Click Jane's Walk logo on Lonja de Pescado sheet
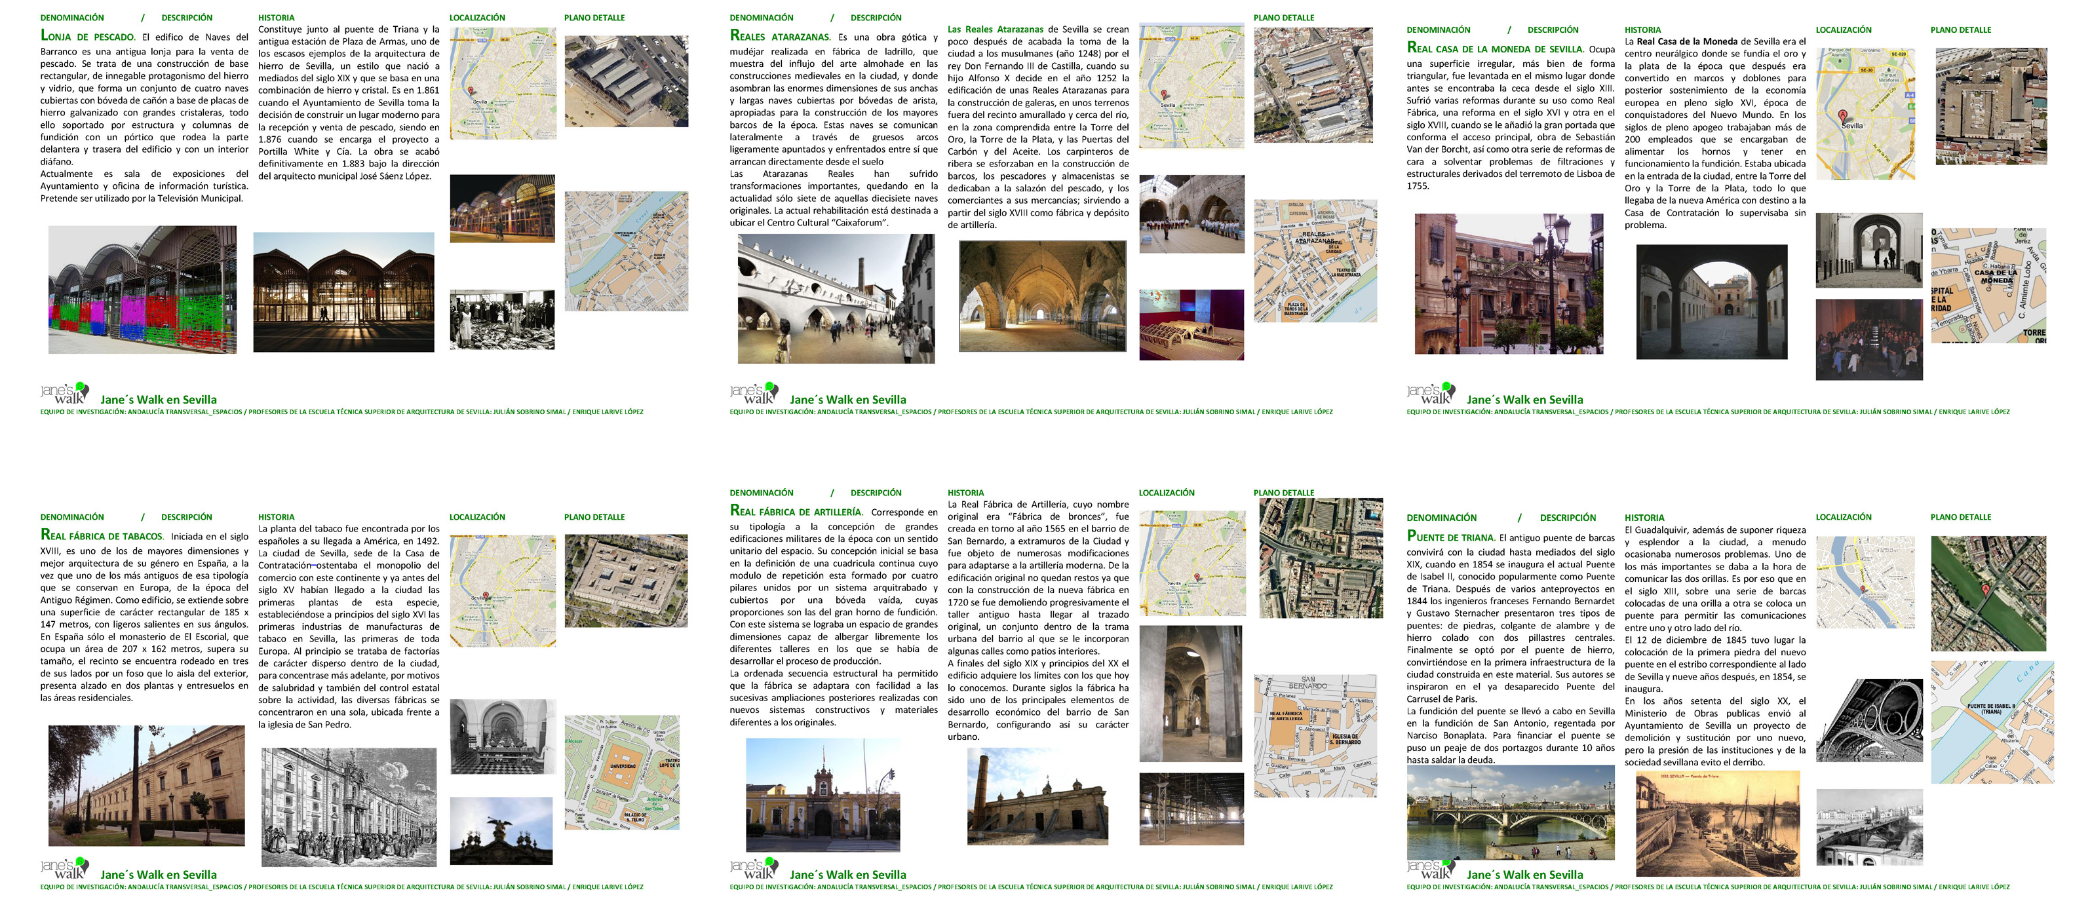 65,393
